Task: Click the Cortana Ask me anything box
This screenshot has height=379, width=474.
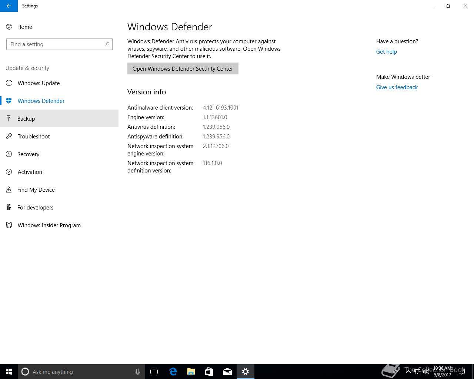Action: pos(81,372)
